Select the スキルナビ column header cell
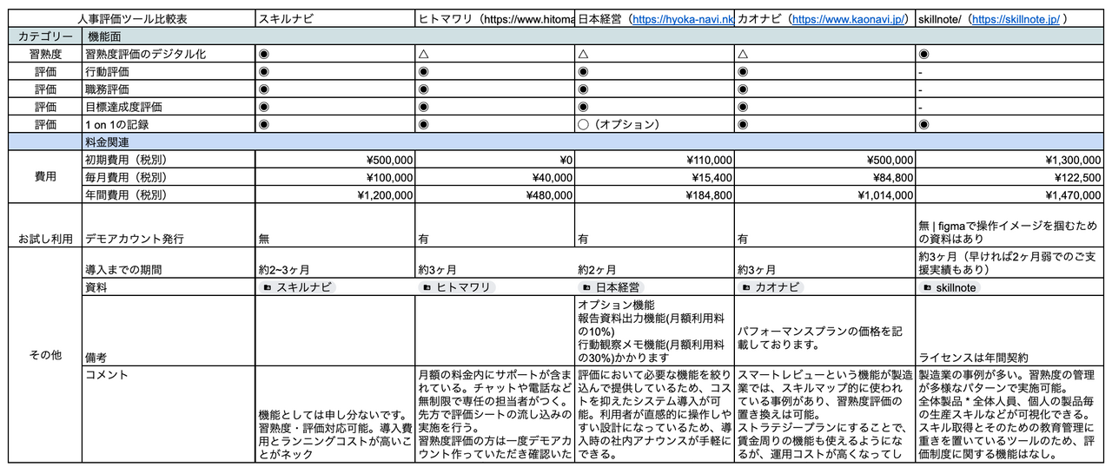This screenshot has height=467, width=1112. pos(336,18)
